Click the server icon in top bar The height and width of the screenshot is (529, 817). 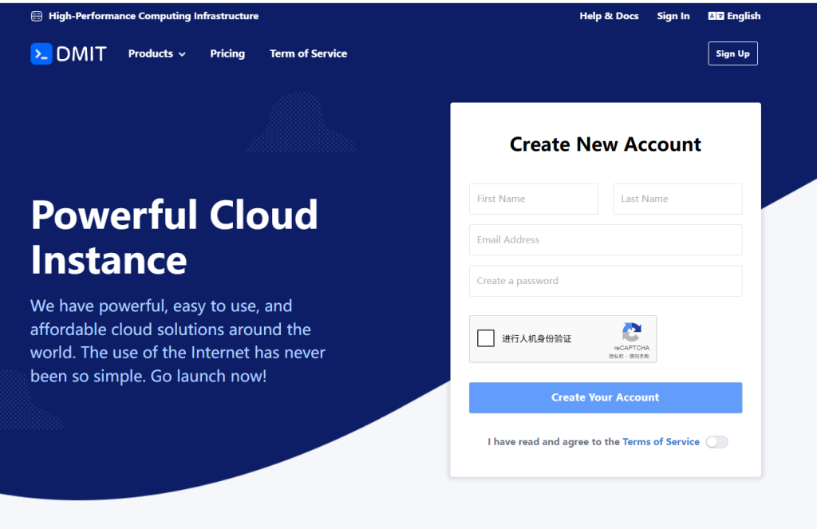pyautogui.click(x=37, y=16)
